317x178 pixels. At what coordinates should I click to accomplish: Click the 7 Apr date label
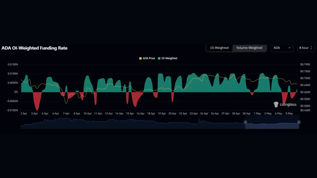[x=66, y=114]
